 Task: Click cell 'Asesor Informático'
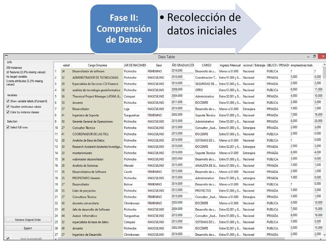pos(97,216)
